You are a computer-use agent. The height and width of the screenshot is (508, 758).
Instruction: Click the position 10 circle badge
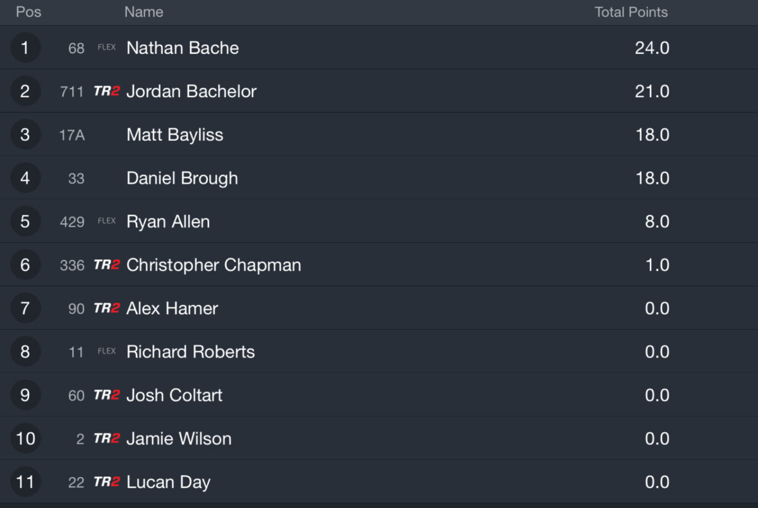pyautogui.click(x=25, y=438)
